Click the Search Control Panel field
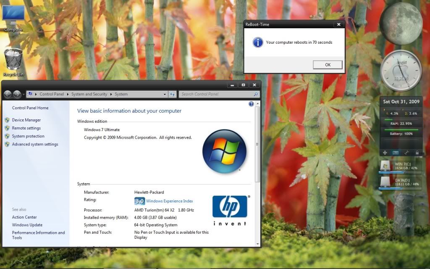The width and height of the screenshot is (430, 269). (x=216, y=95)
